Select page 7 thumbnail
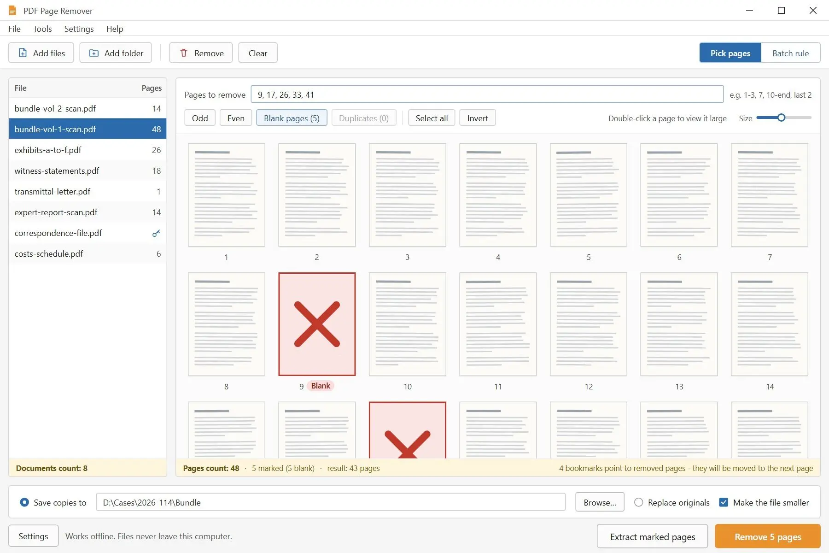Screen dimensions: 829x553 770,195
